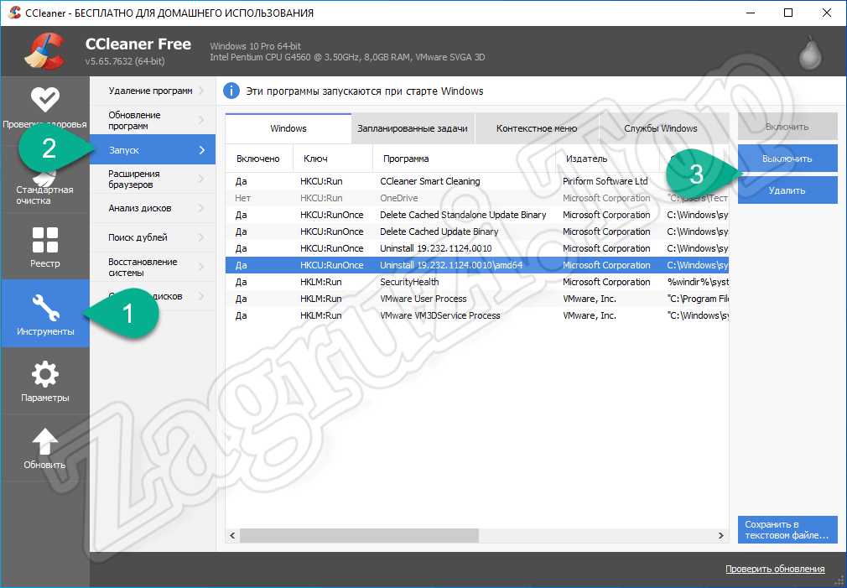
Task: Select the SecurityHealth startup entry
Action: coord(477,282)
